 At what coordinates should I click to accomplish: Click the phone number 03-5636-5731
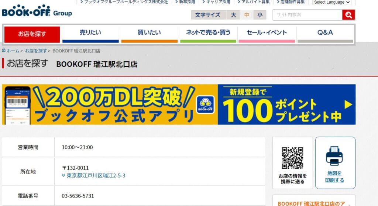pyautogui.click(x=78, y=196)
